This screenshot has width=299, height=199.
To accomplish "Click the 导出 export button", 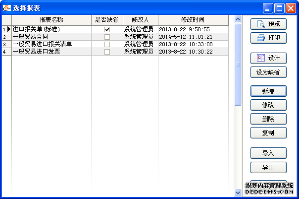I will [x=268, y=167].
